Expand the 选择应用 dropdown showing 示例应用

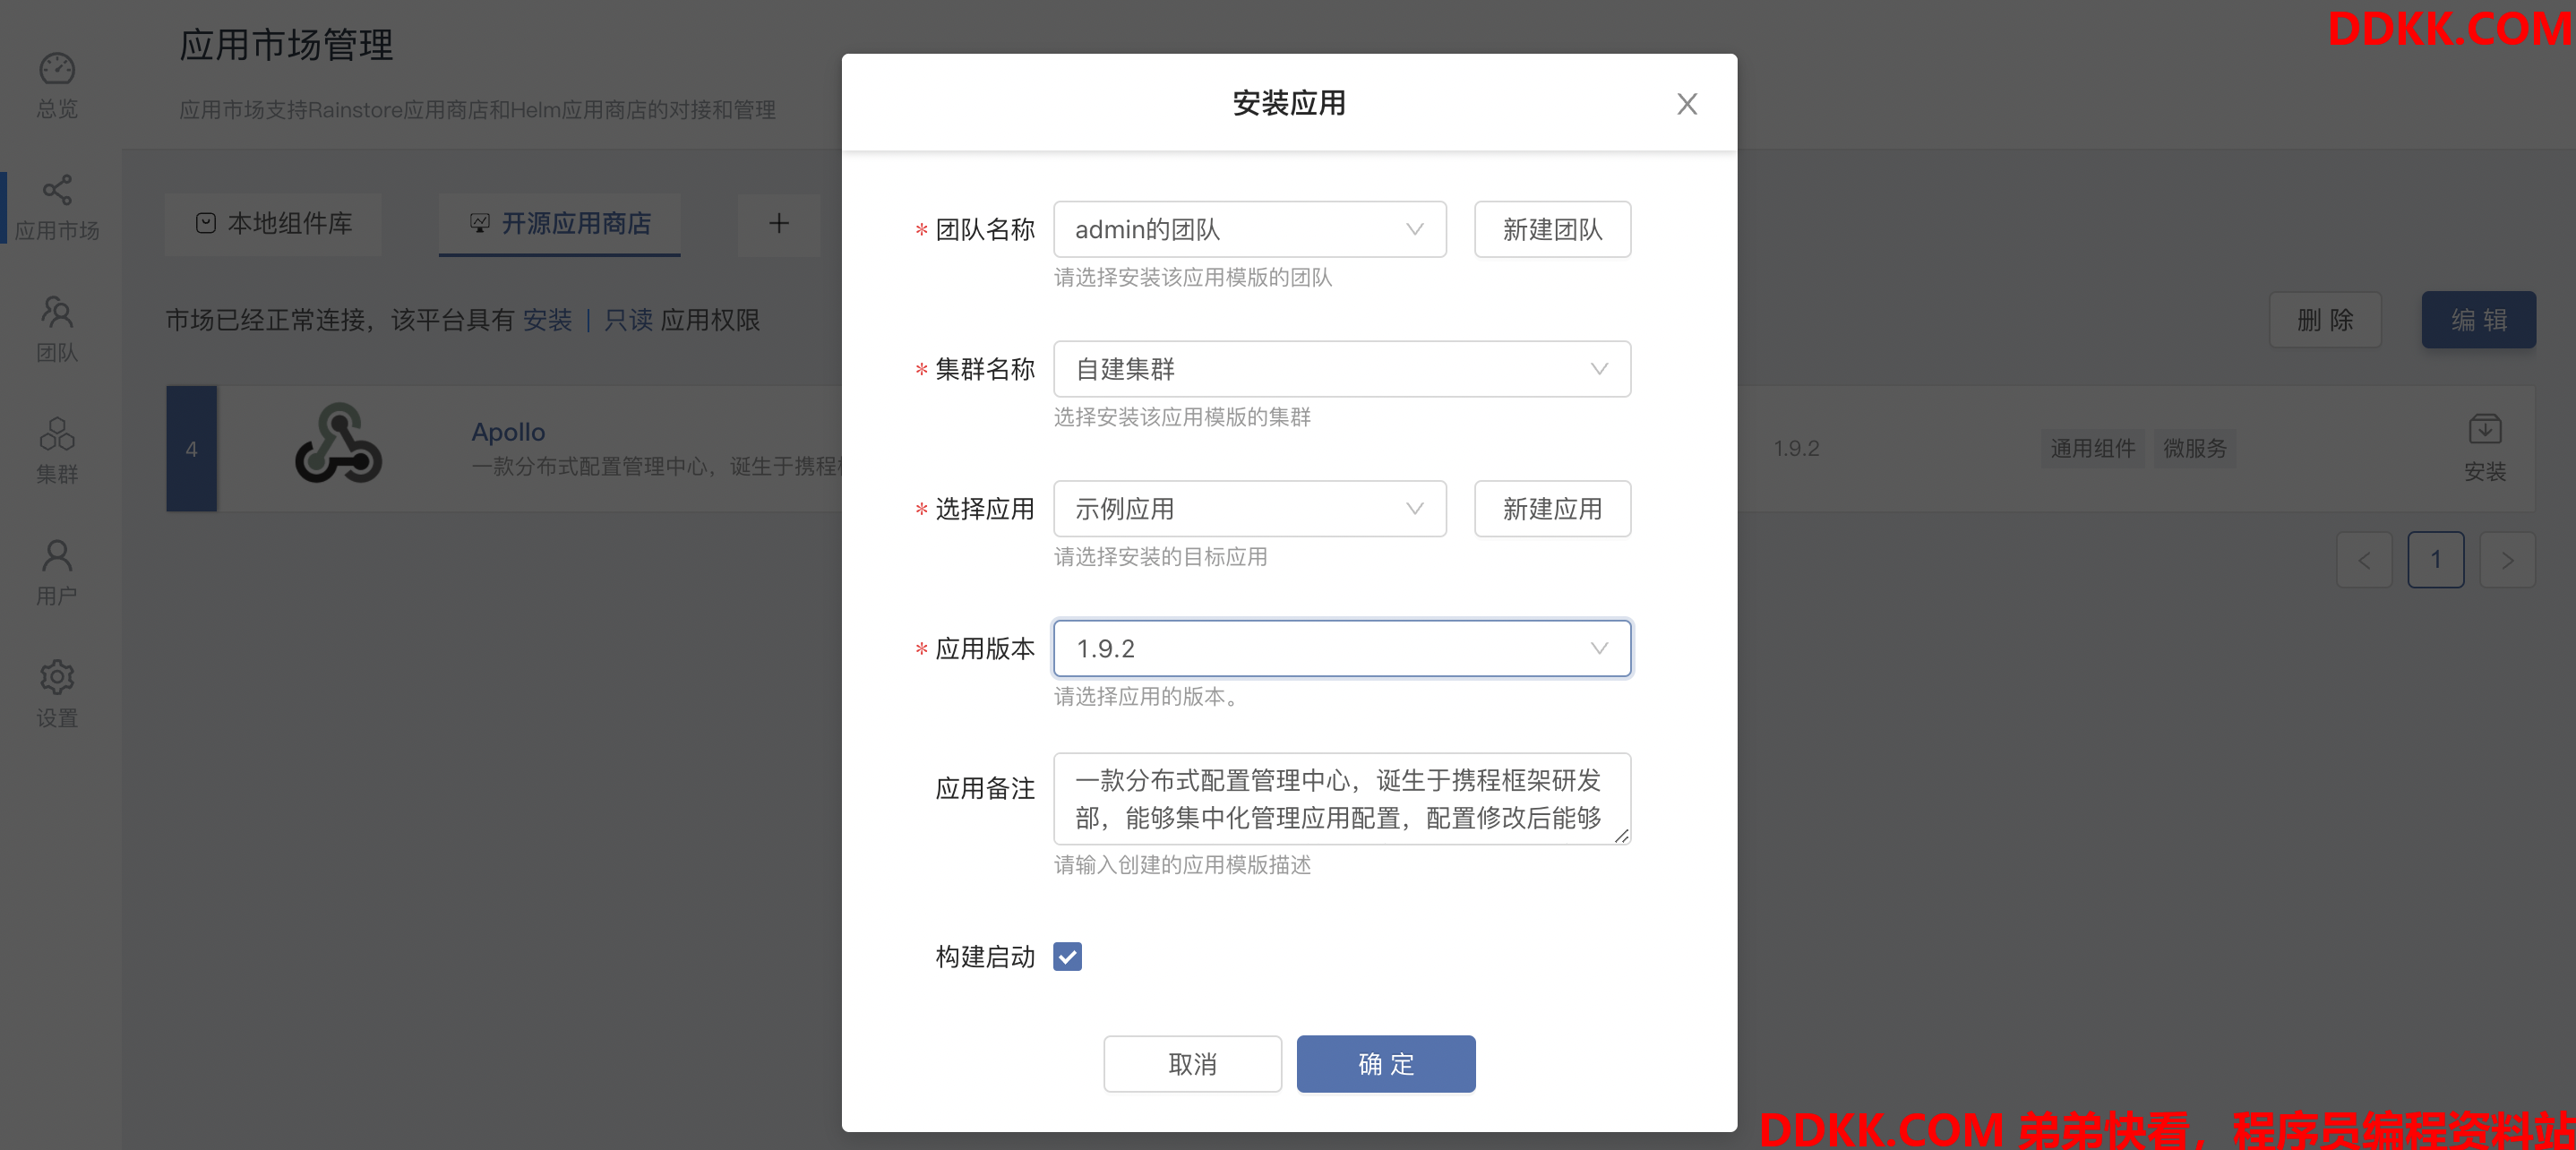tap(1250, 509)
